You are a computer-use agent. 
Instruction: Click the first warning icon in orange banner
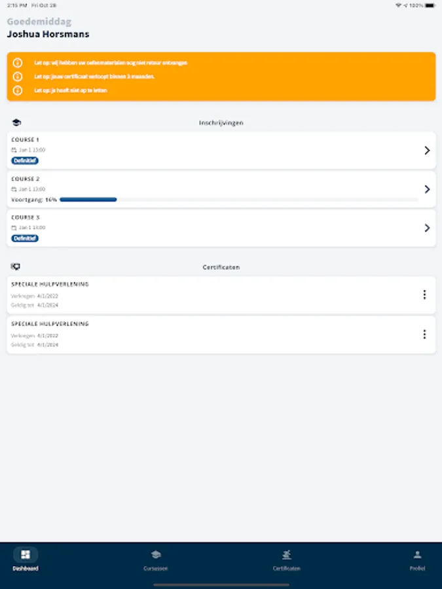tap(18, 63)
